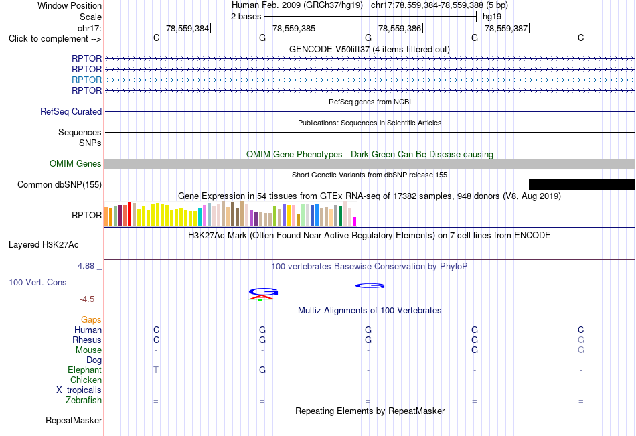Click the large blue G PhyloP logo
Screen dimensions: 636x436
pos(263,291)
